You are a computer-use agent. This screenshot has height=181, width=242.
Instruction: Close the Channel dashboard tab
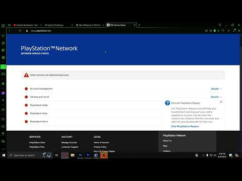[x=41, y=25]
